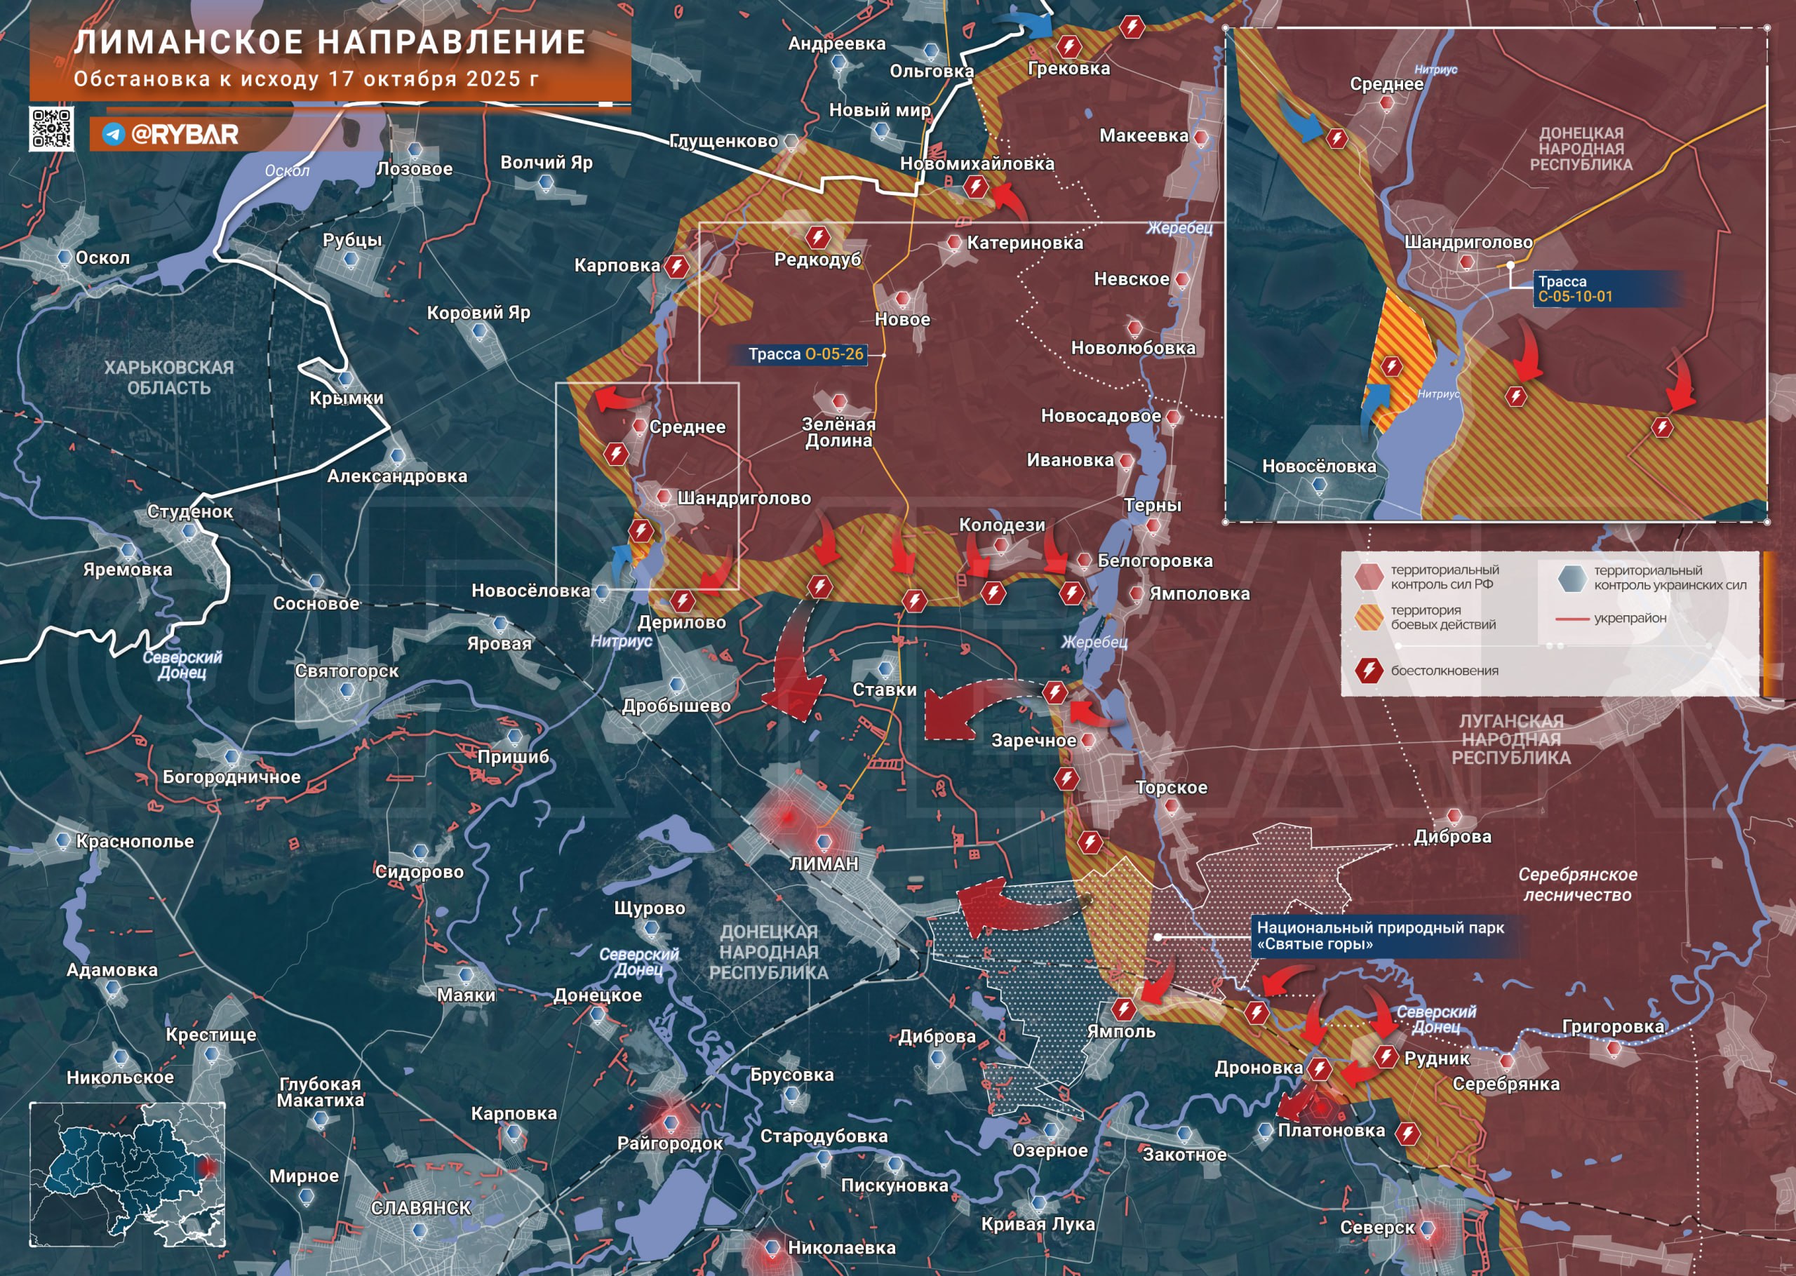1796x1276 pixels.
Task: Click the clash icon next to Дроновка
Action: click(1320, 1068)
